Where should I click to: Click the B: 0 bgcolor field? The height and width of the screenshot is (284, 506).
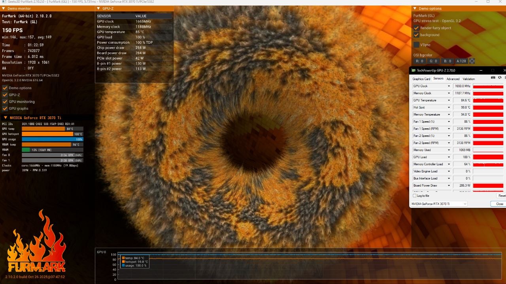(447, 61)
